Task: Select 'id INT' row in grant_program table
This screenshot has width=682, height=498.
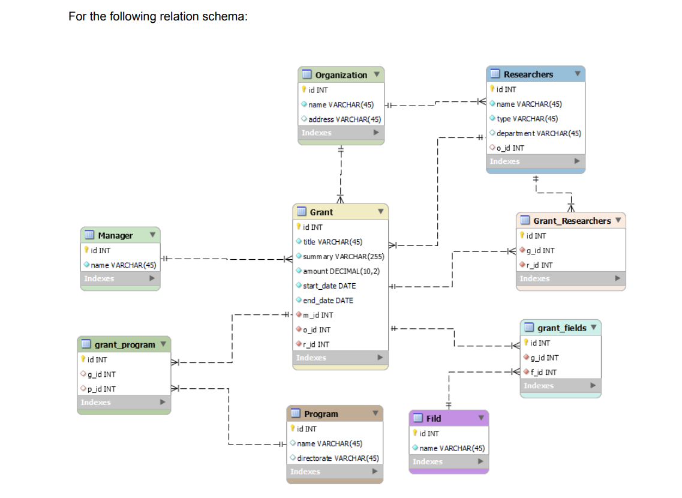Action: click(124, 359)
